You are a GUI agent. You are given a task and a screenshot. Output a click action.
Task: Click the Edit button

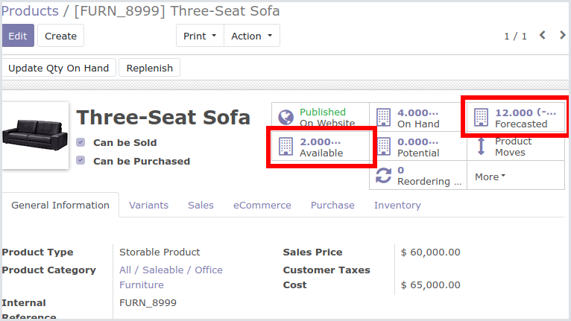[x=18, y=36]
